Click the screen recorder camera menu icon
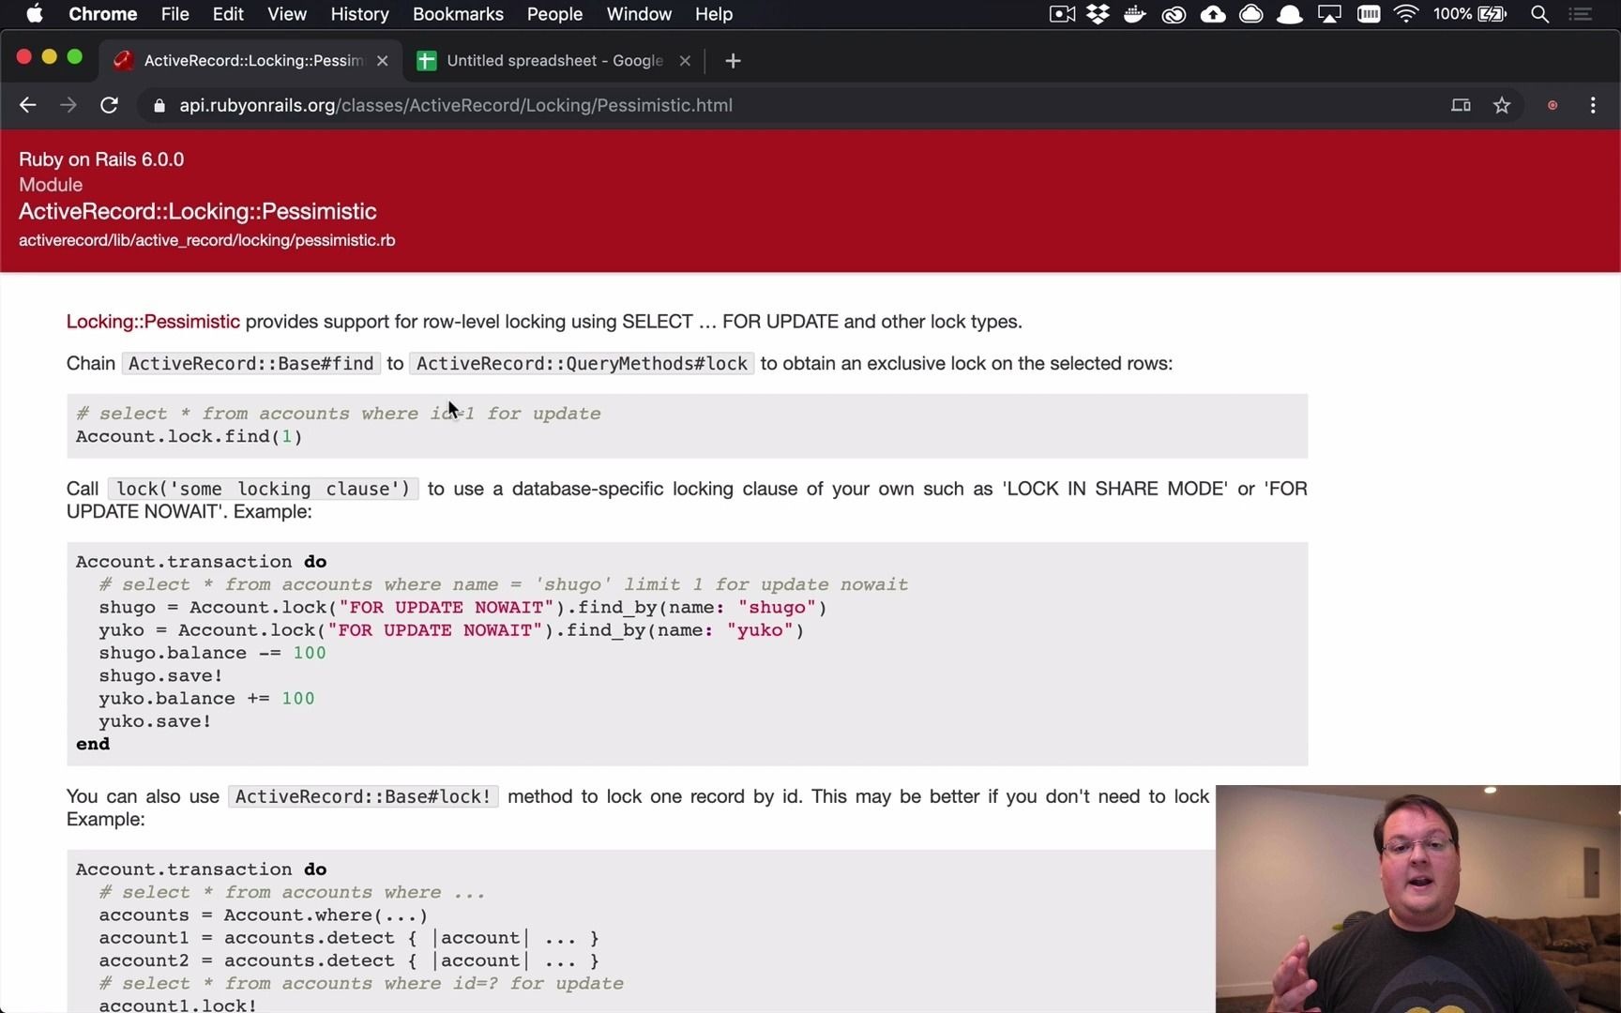The height and width of the screenshot is (1013, 1621). coord(1062,14)
